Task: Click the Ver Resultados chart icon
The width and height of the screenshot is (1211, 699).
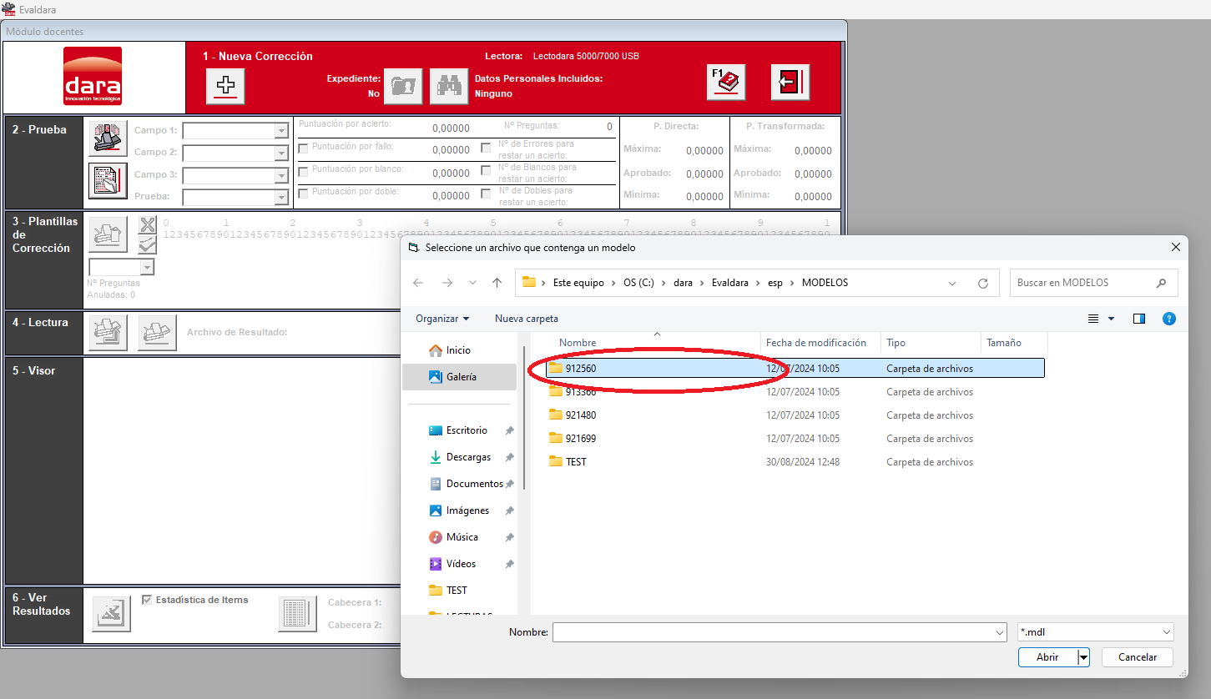Action: tap(111, 614)
